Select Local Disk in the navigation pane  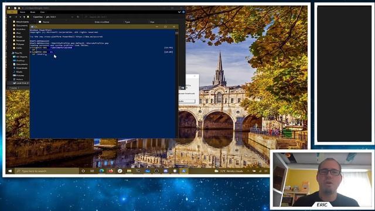click(x=21, y=83)
